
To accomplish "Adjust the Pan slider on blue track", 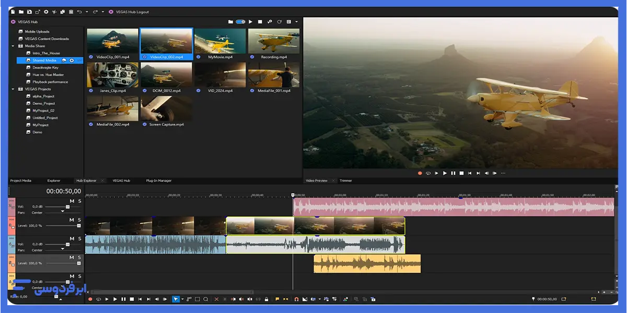I will tap(63, 250).
